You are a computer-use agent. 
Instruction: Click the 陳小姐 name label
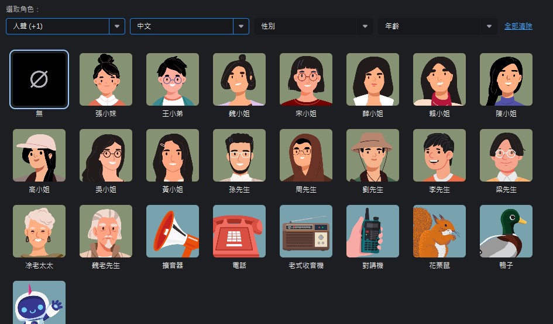506,114
